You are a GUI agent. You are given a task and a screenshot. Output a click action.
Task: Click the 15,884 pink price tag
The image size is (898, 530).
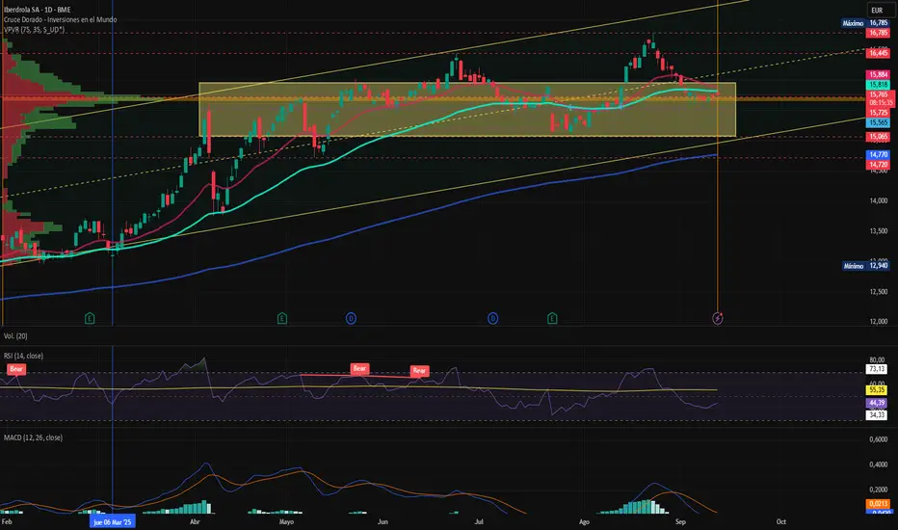pos(878,74)
